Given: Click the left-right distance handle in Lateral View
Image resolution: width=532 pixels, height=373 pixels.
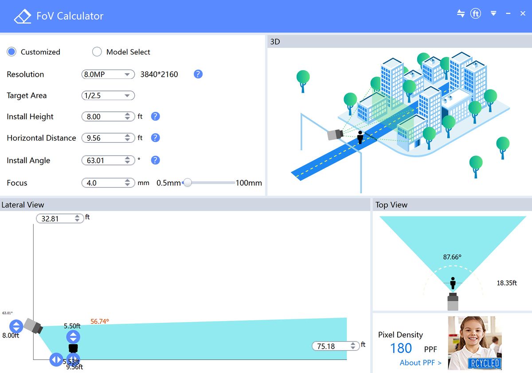Looking at the screenshot, I should (56, 359).
